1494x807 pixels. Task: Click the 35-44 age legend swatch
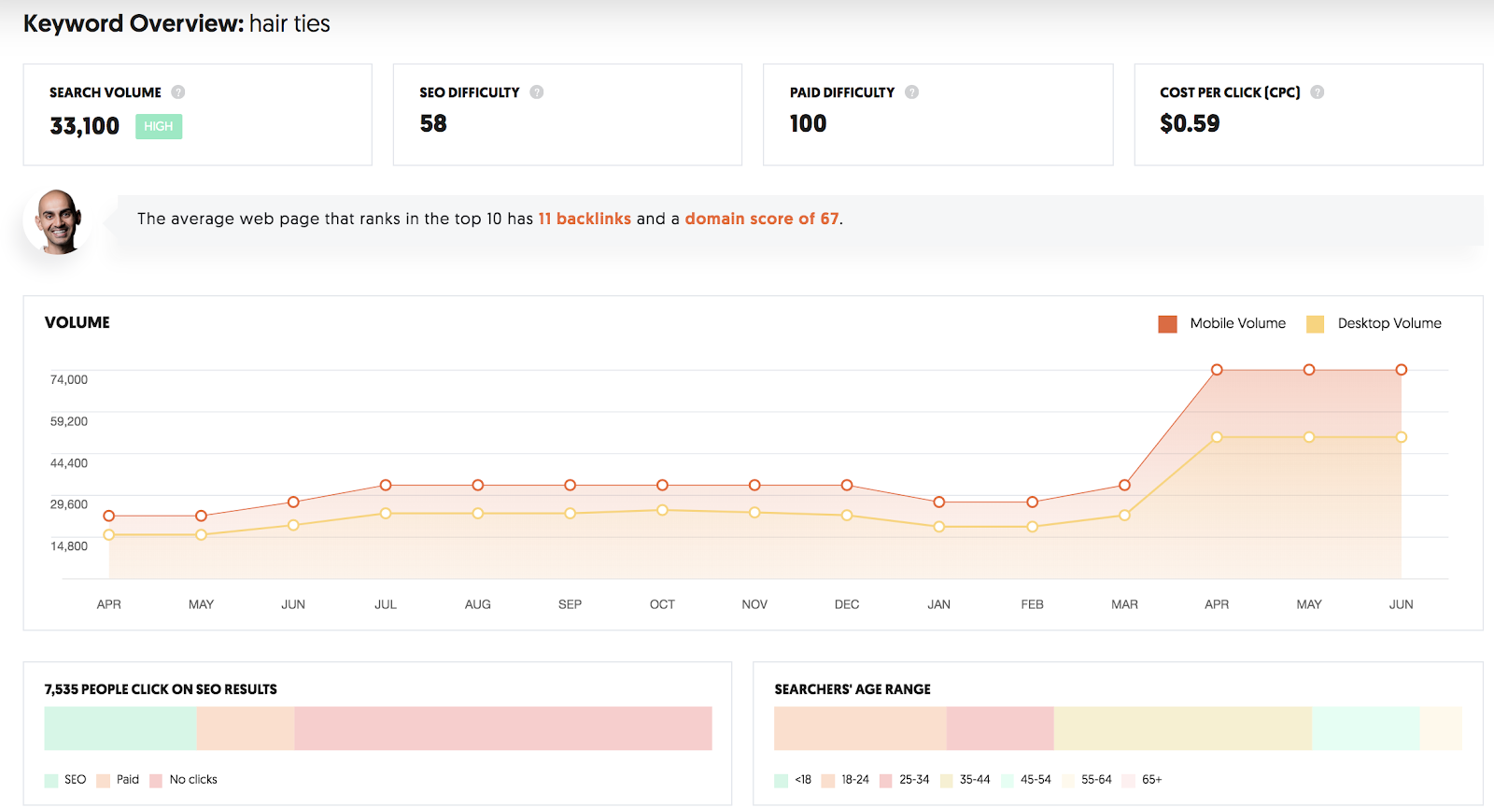click(947, 780)
